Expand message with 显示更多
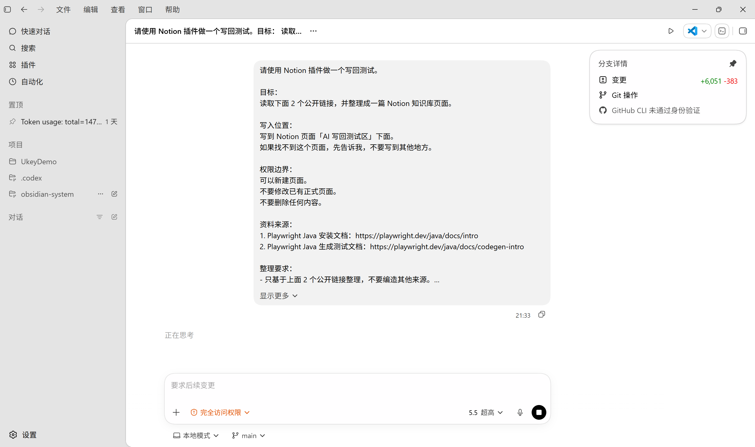755x447 pixels. [x=279, y=296]
